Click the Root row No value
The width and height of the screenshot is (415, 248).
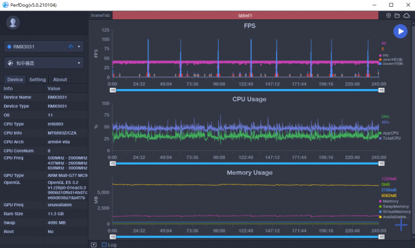50,232
